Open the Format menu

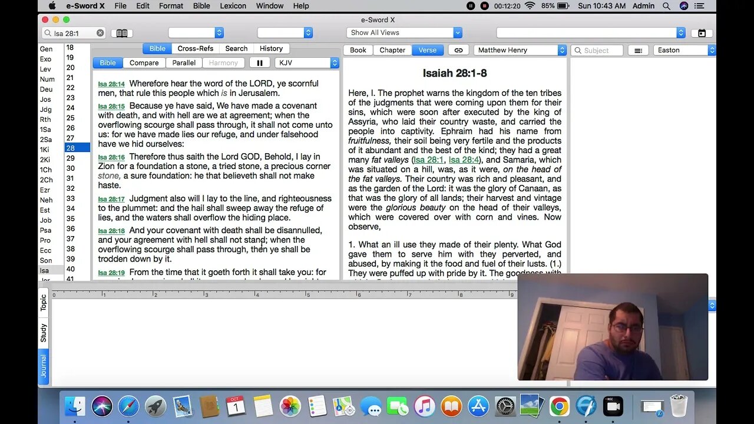tap(171, 6)
